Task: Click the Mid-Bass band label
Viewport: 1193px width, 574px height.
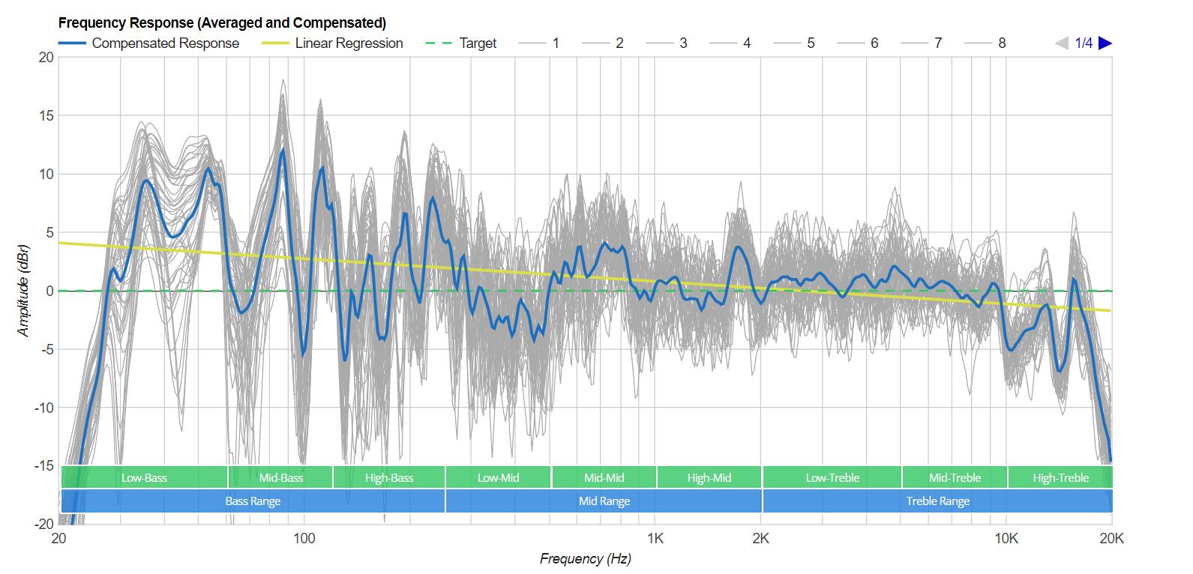Action: tap(280, 477)
